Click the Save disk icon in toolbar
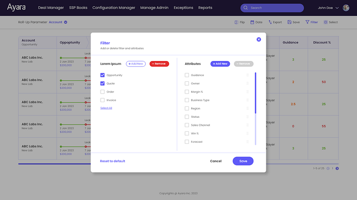 289,22
